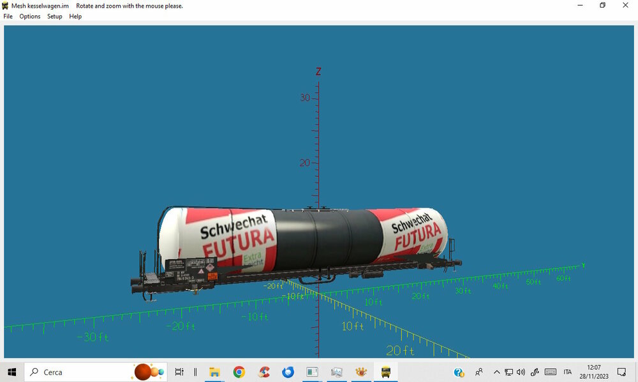The image size is (638, 382).
Task: Click the mesh viewer app icon in title bar
Action: 5,6
